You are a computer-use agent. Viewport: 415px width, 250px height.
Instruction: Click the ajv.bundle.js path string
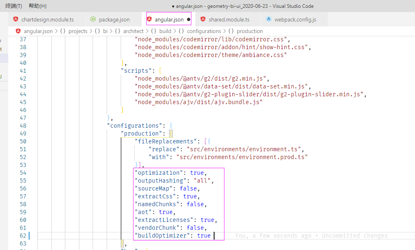[198, 102]
